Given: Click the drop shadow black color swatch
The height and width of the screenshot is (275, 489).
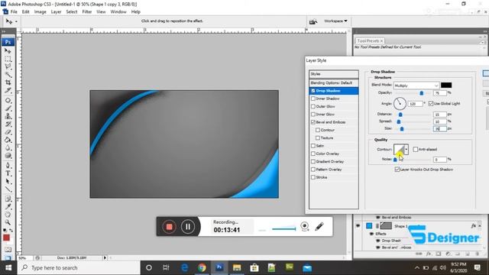Looking at the screenshot, I should point(446,85).
